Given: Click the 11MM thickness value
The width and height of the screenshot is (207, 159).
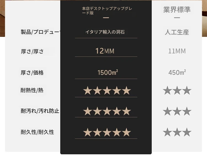Looking at the screenshot, I should [x=177, y=51].
